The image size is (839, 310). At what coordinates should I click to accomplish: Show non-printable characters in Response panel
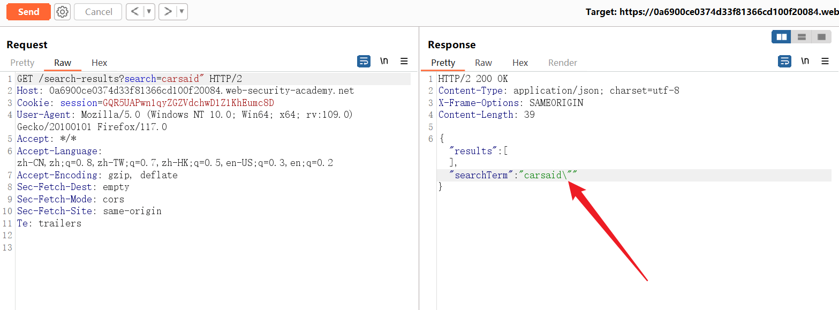805,61
